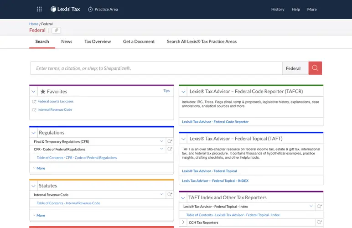
Task: Click the search terms input field
Action: [156, 68]
